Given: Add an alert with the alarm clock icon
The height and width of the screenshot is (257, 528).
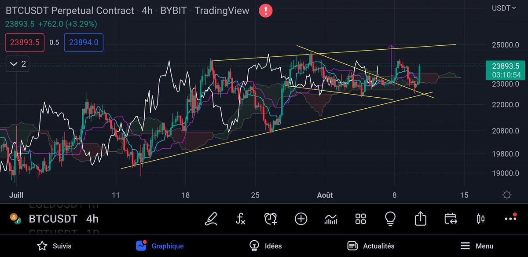Looking at the screenshot, I should 271,219.
